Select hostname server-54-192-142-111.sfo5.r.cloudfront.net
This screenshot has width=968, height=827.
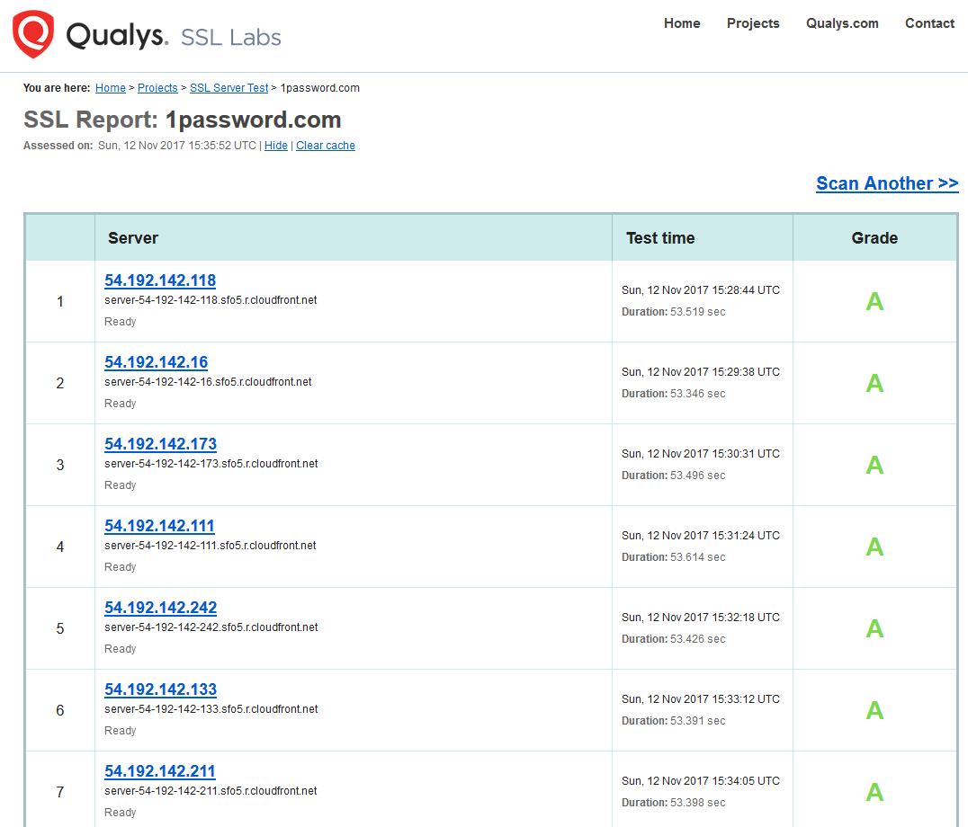[210, 546]
